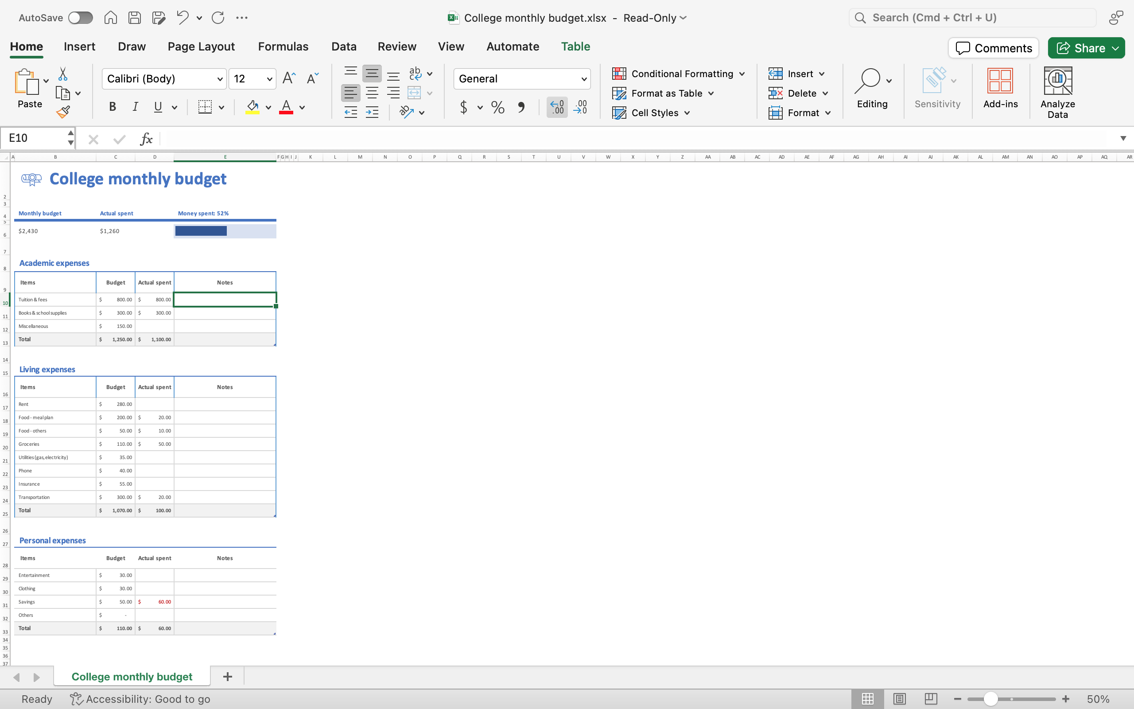The height and width of the screenshot is (709, 1134).
Task: Expand the Conditional Formatting dropdown
Action: click(x=742, y=74)
